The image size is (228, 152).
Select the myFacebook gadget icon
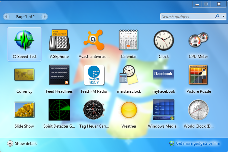click(x=164, y=74)
